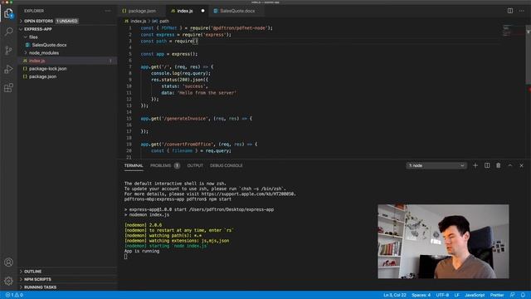531x299 pixels.
Task: Click the '/generateInvoice' route string
Action: click(184, 119)
